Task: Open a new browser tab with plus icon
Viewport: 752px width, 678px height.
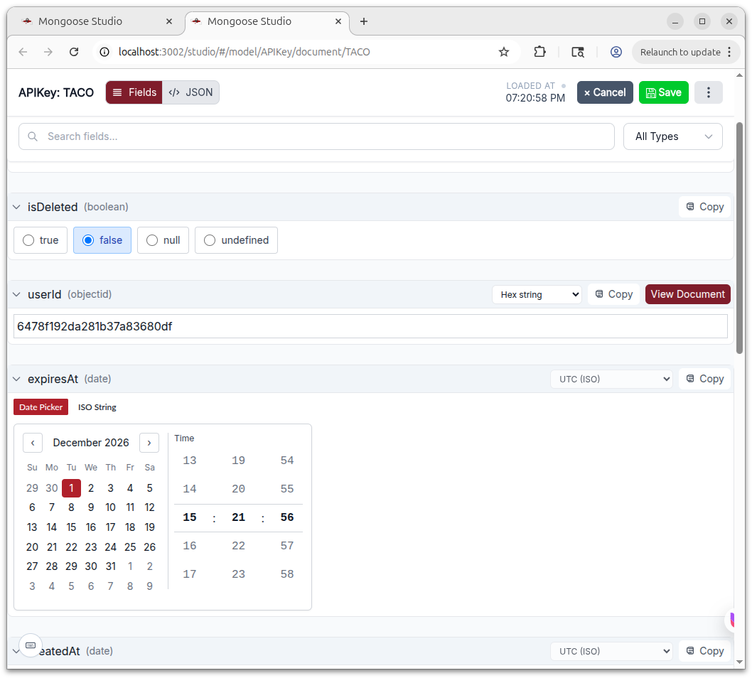Action: tap(363, 21)
